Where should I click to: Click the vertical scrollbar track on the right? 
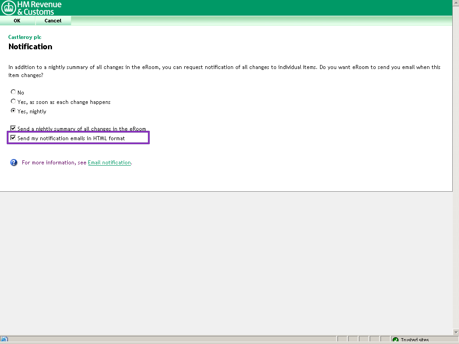(455, 179)
